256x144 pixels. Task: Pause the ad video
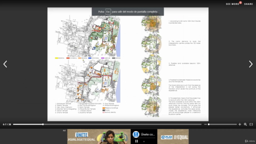point(136,141)
